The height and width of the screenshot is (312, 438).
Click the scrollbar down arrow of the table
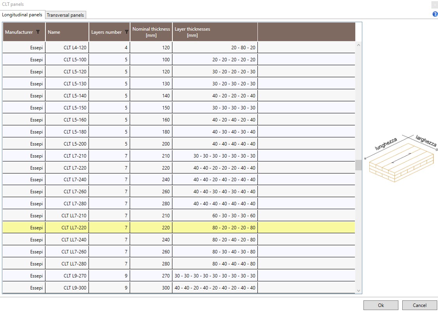[x=359, y=291]
